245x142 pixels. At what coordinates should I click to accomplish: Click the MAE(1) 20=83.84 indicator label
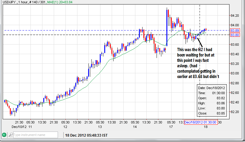pyautogui.click(x=60, y=2)
